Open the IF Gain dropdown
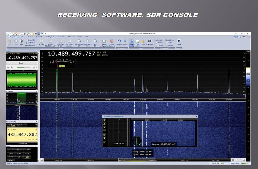This screenshot has height=169, width=258. pos(50,43)
